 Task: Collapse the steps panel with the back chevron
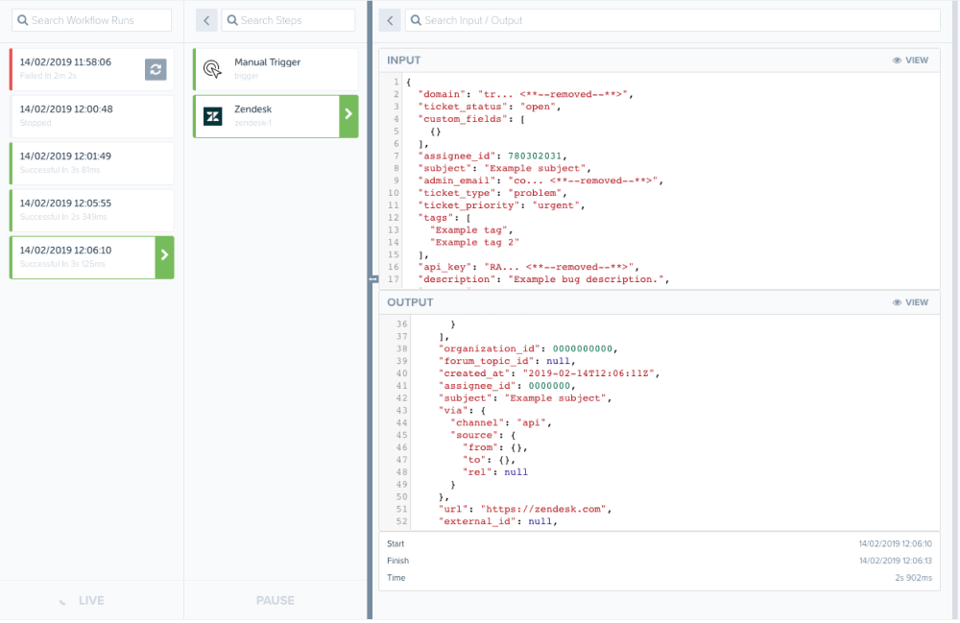[x=205, y=20]
